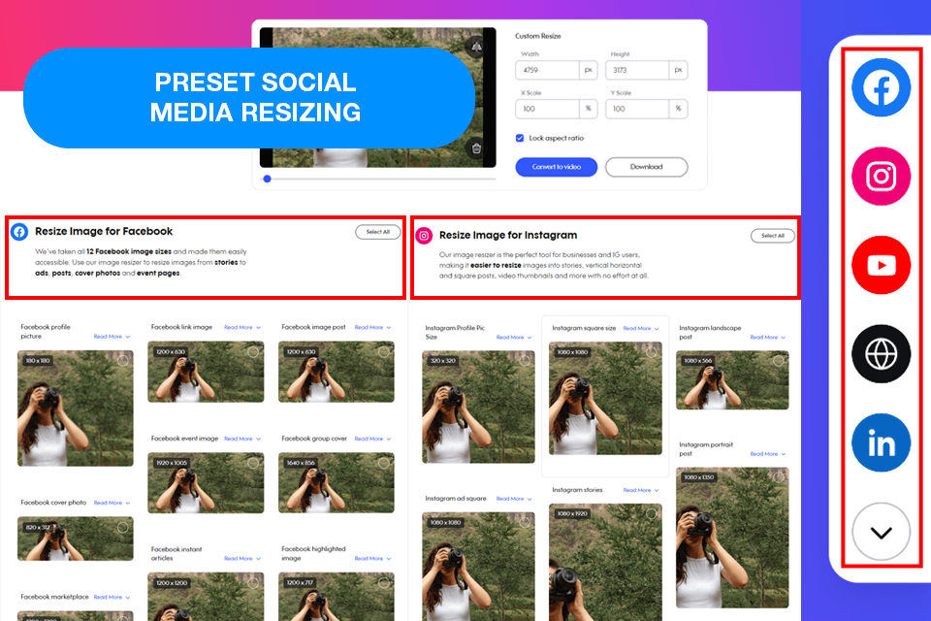The height and width of the screenshot is (621, 931).
Task: Click the Download button
Action: coord(646,167)
